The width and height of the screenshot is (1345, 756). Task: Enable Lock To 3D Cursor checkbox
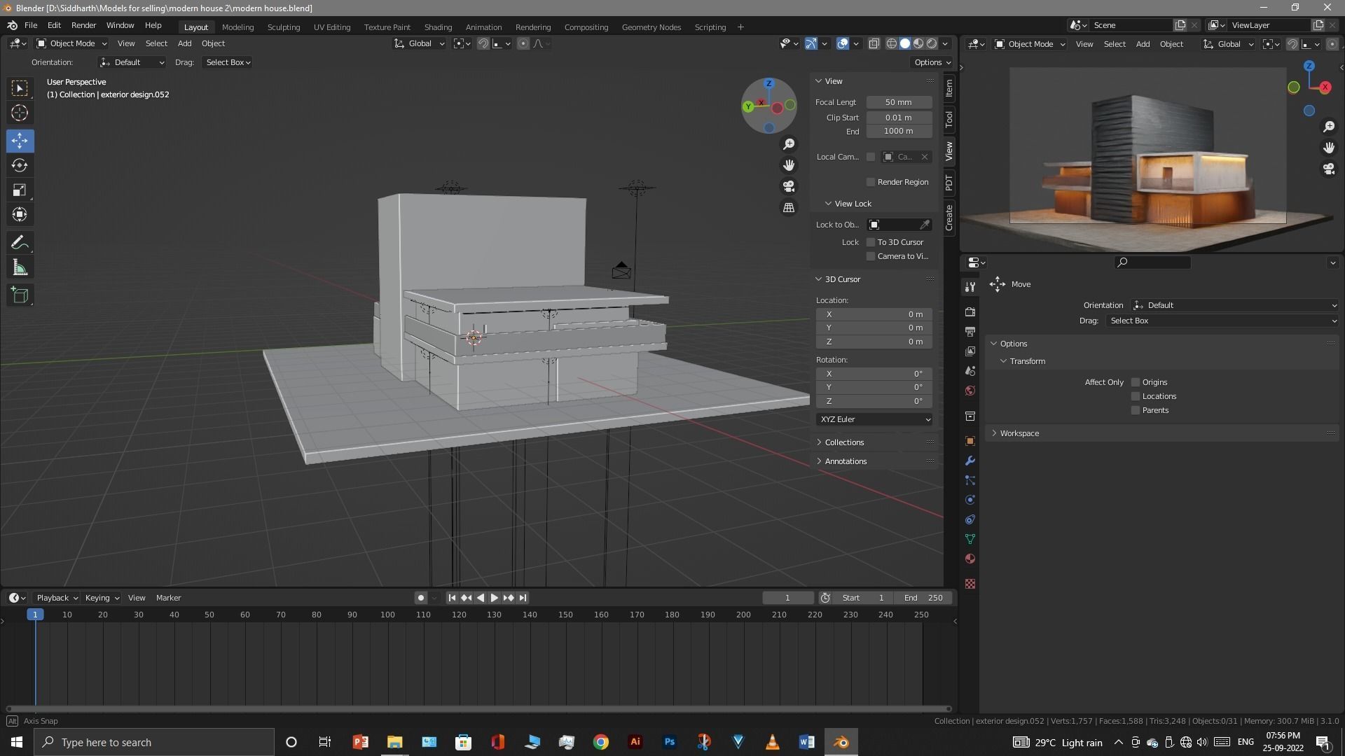coord(871,242)
